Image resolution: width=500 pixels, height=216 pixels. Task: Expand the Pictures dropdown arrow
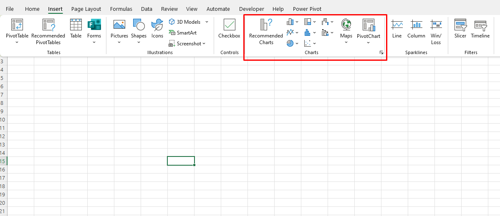click(119, 42)
